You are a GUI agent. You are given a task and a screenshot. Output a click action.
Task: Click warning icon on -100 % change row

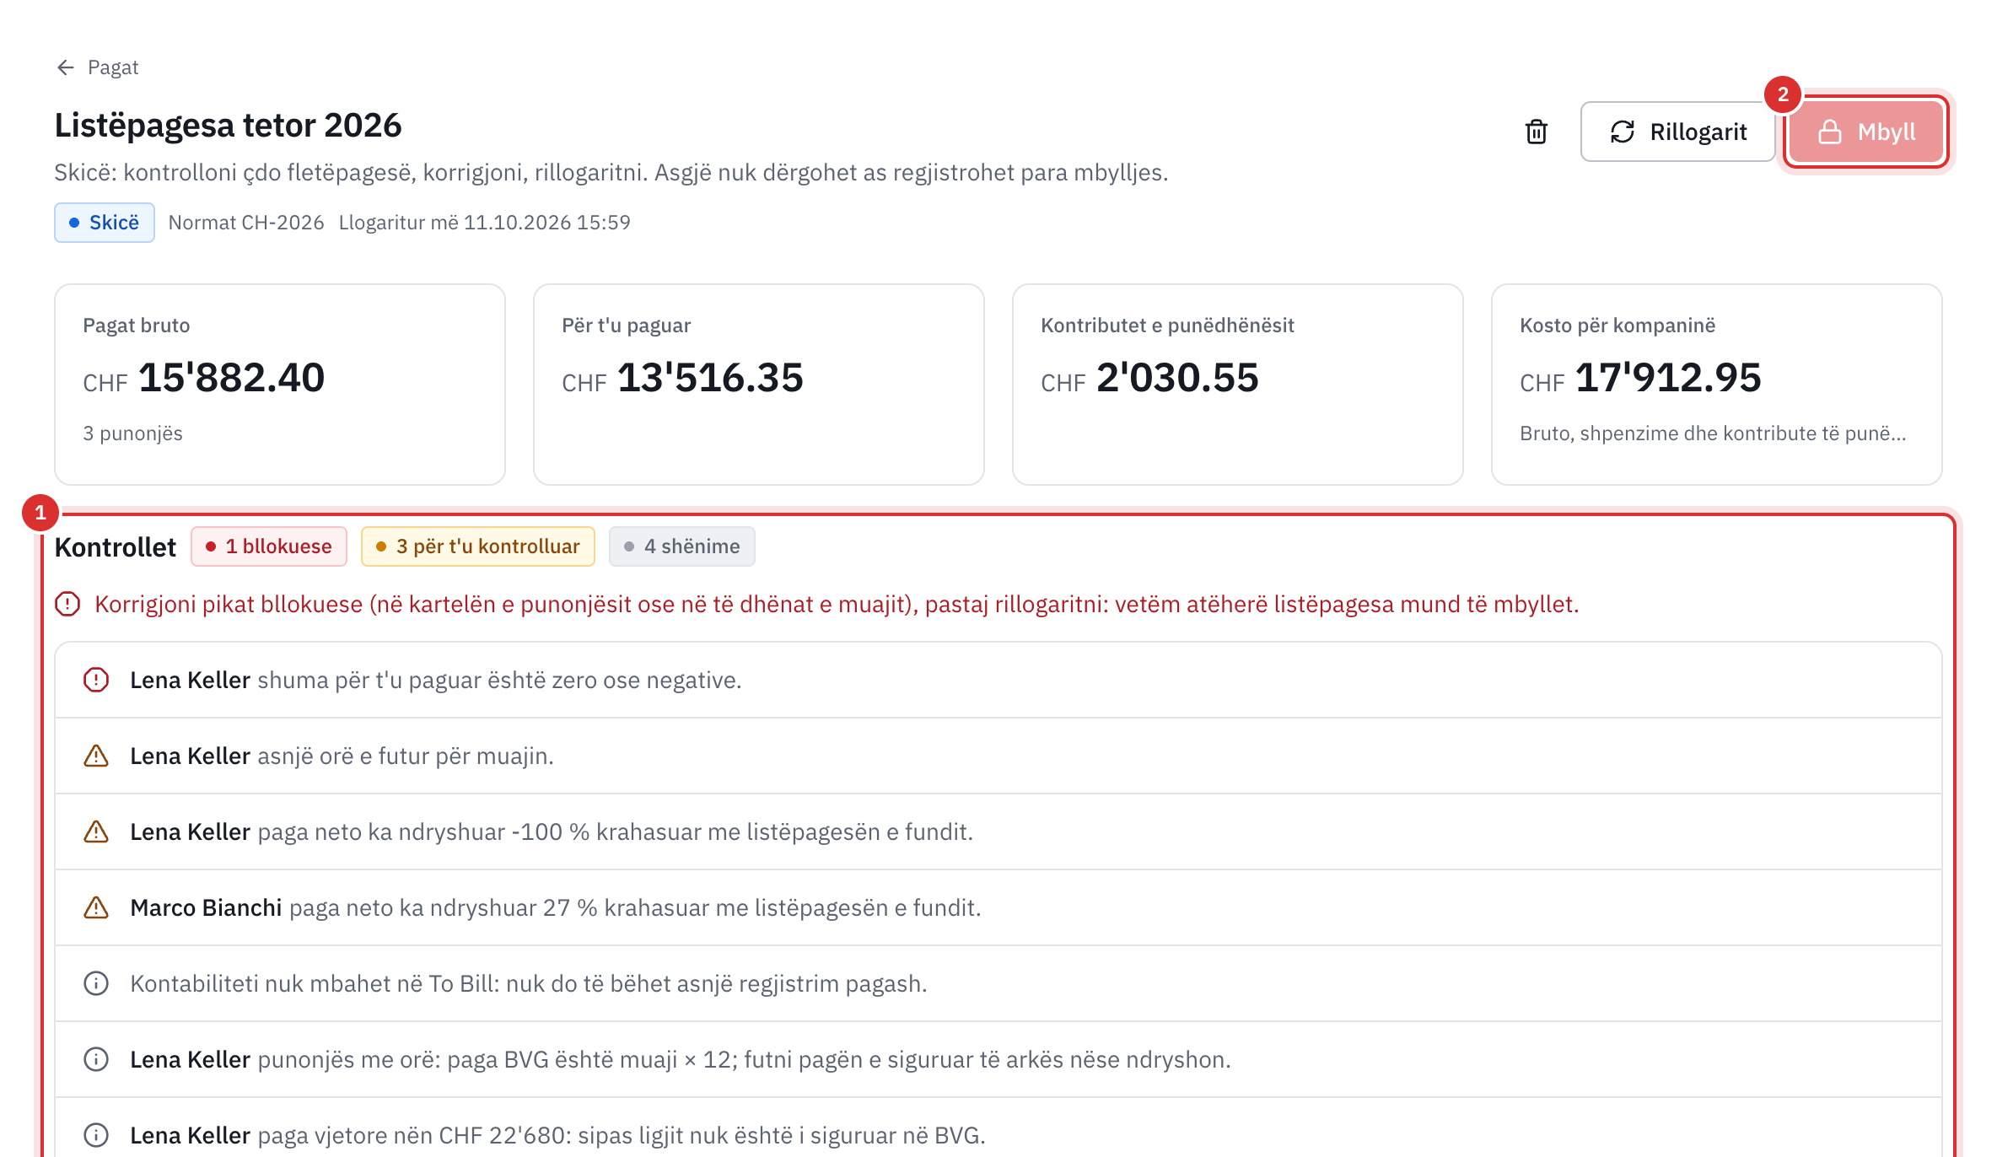[x=96, y=831]
